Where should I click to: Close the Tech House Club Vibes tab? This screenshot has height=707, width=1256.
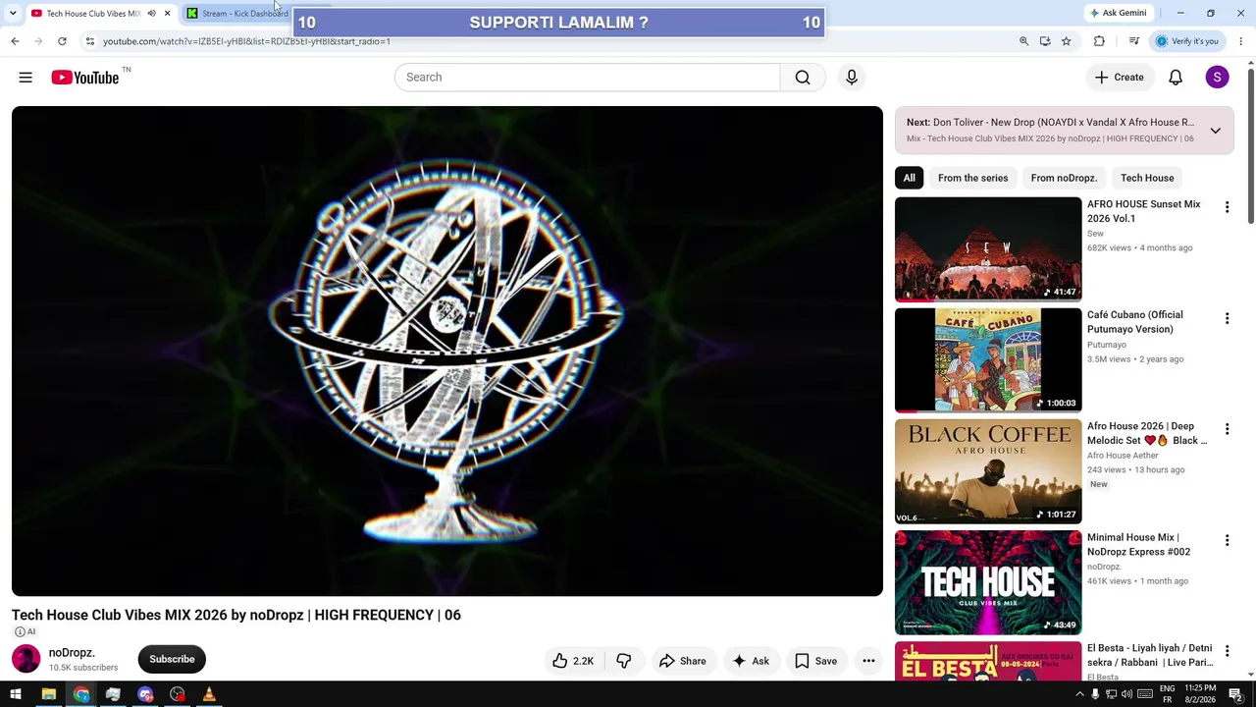click(x=168, y=14)
